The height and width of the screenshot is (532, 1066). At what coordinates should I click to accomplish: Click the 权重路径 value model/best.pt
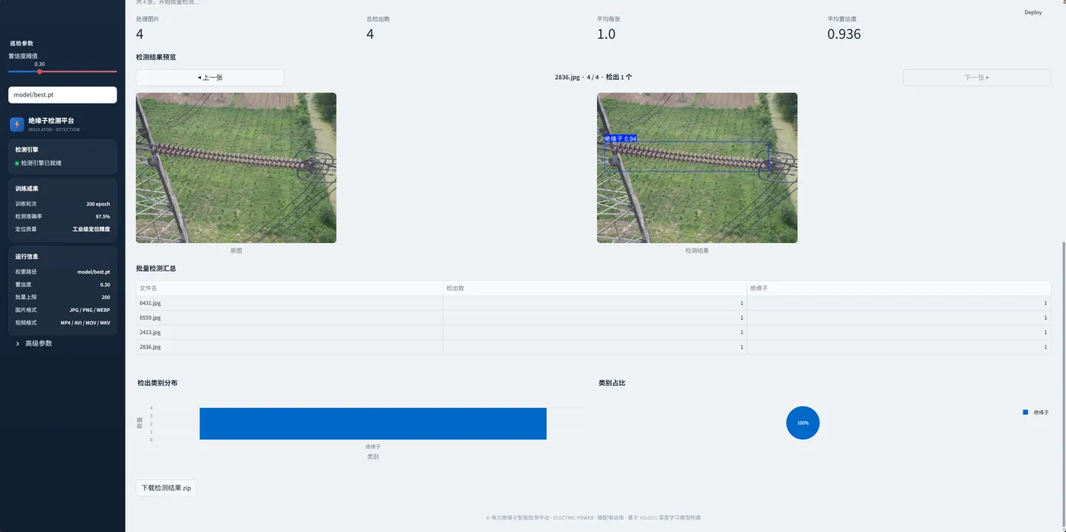[x=94, y=272]
